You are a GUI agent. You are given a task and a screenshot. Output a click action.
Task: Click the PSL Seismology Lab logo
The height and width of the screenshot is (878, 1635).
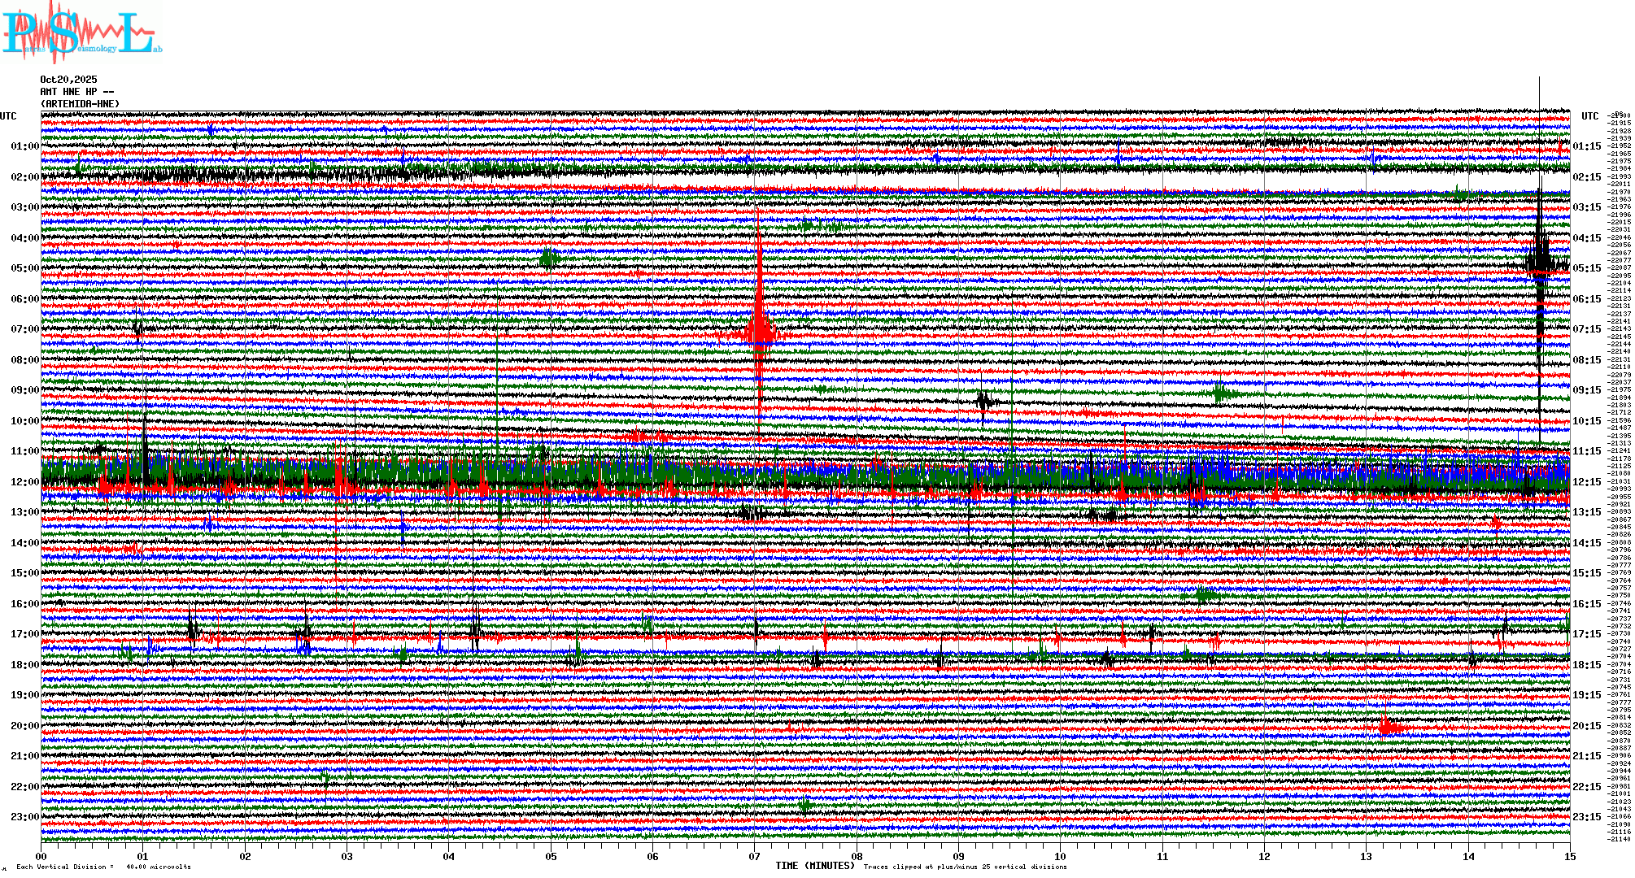81,33
